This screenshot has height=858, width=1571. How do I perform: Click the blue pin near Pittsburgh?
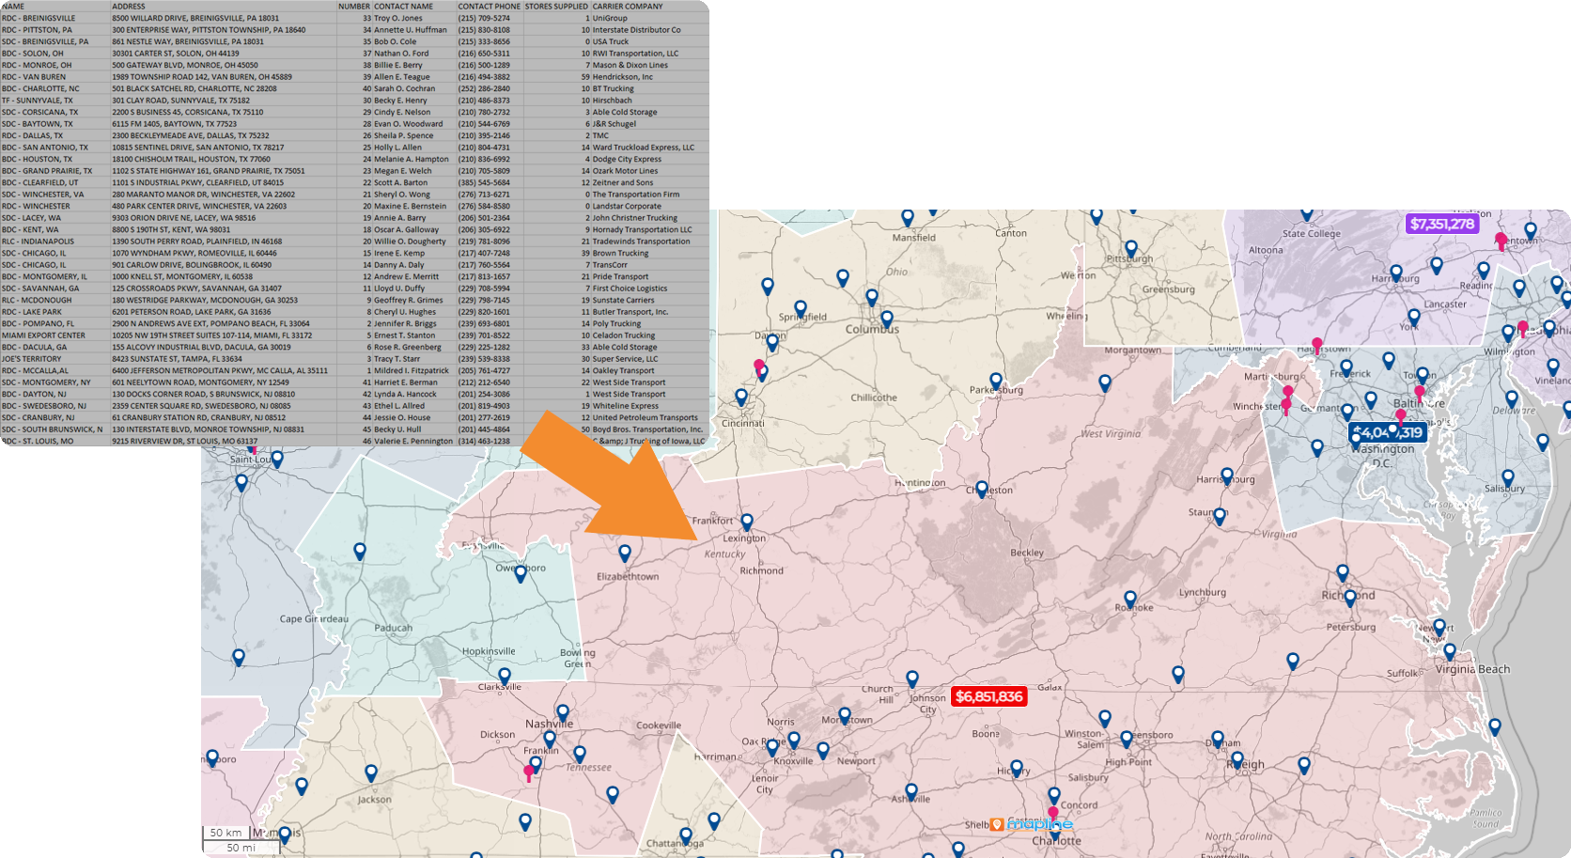pos(1131,247)
